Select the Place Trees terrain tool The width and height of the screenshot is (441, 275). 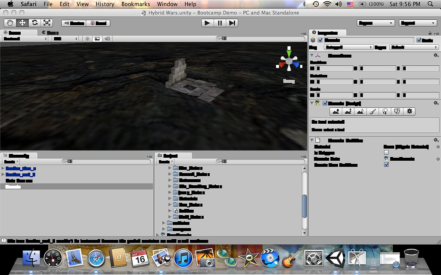385,111
